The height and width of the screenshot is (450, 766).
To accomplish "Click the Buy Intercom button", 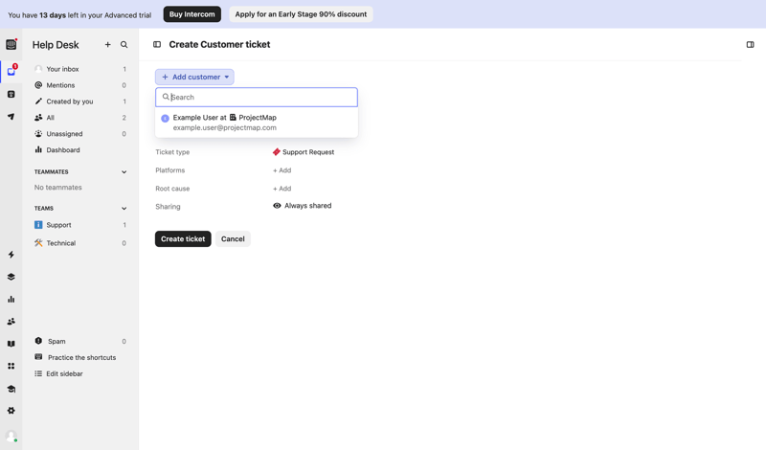I will [192, 14].
